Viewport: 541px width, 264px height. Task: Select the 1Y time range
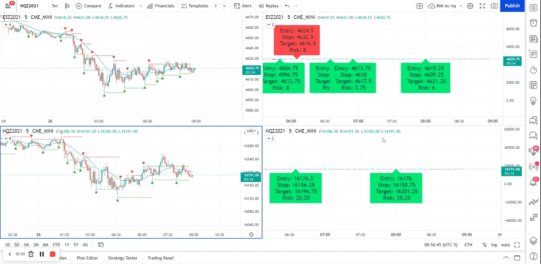pyautogui.click(x=67, y=245)
